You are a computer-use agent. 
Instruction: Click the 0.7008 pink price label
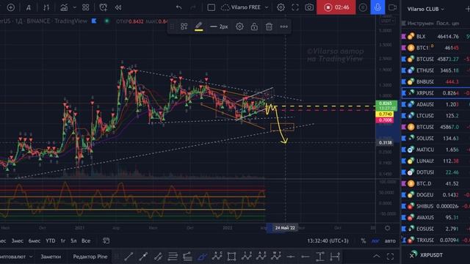(x=386, y=120)
